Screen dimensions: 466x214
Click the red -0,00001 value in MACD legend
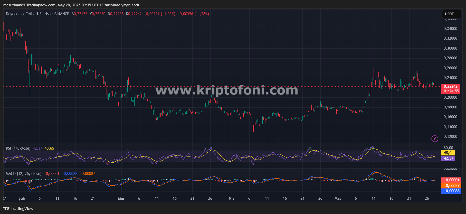tap(52, 174)
